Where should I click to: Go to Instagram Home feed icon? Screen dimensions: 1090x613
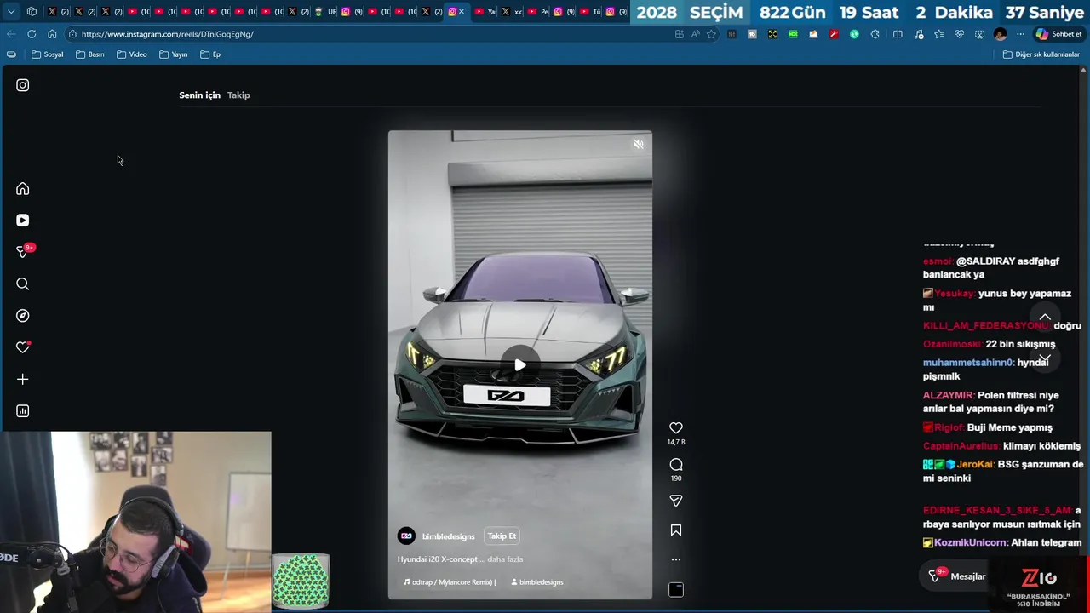tap(23, 189)
